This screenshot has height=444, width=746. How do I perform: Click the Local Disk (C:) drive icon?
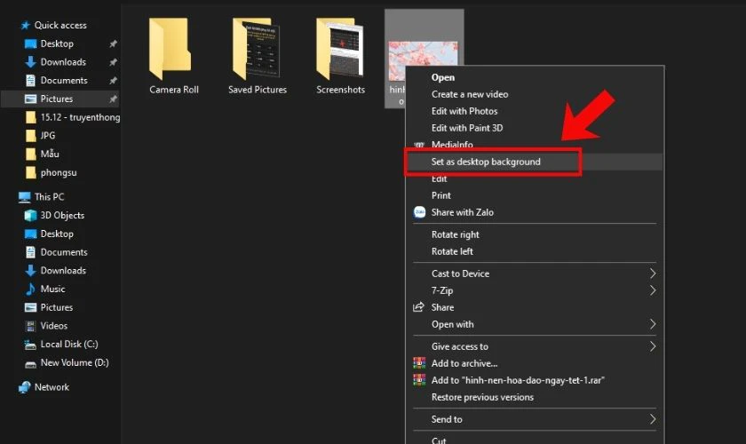click(x=31, y=345)
